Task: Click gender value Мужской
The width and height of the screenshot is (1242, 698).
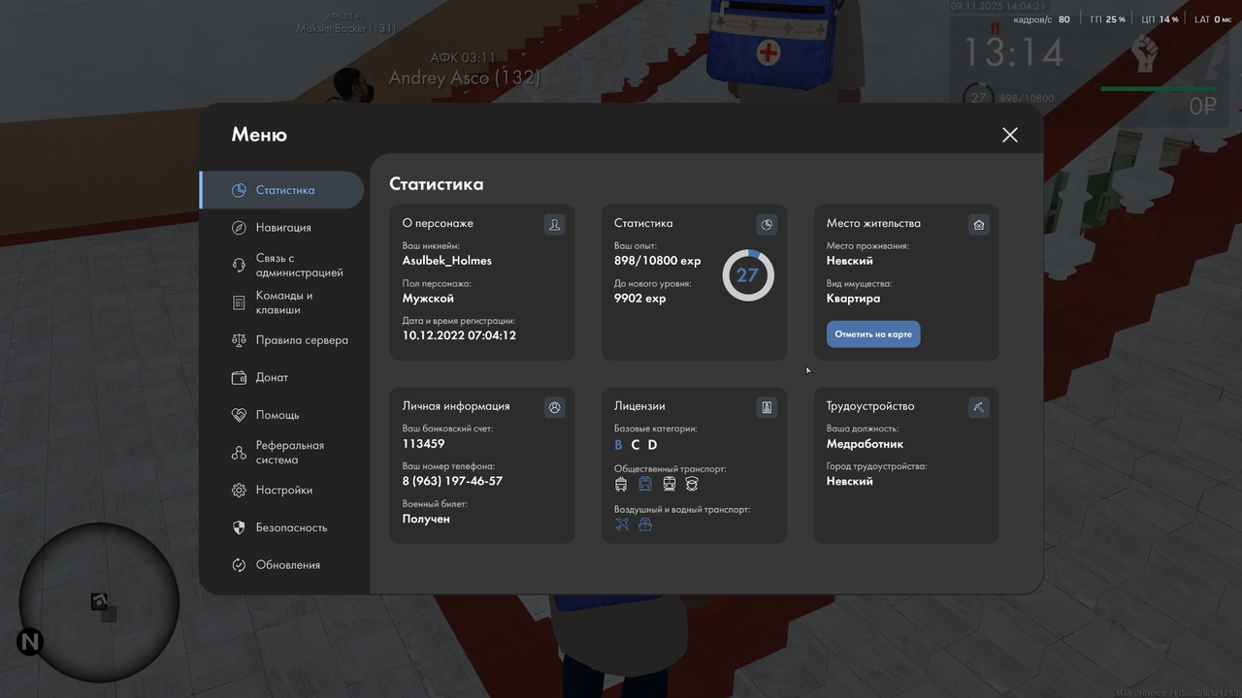Action: 428,299
